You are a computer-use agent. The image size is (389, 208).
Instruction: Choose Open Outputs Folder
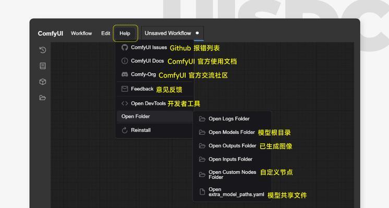pos(232,146)
